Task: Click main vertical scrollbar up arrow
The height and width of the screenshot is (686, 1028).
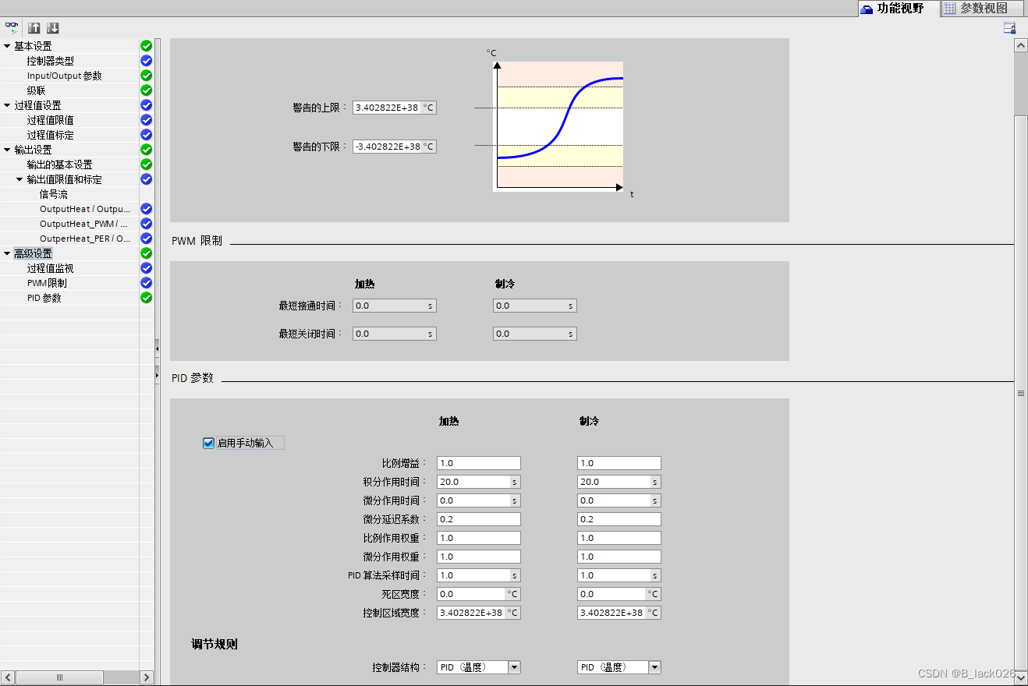Action: 1020,46
